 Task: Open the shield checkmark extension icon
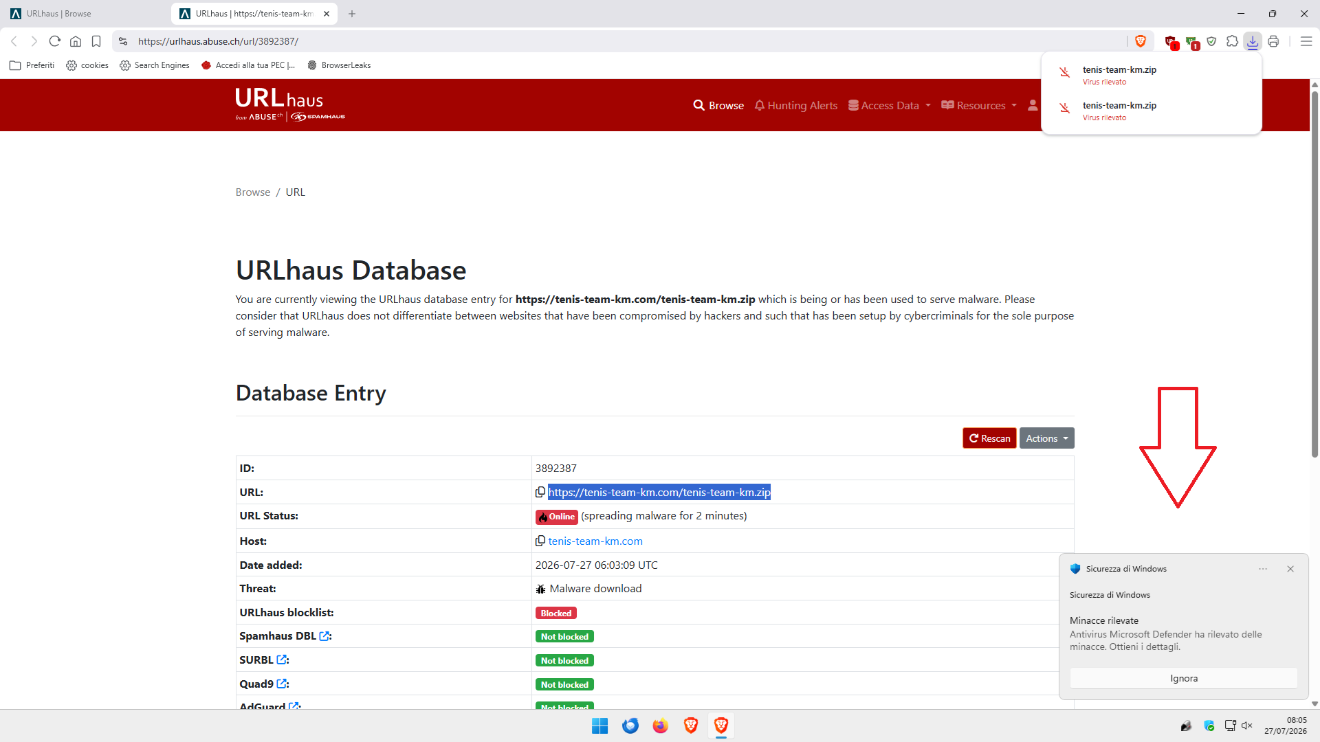coord(1211,41)
